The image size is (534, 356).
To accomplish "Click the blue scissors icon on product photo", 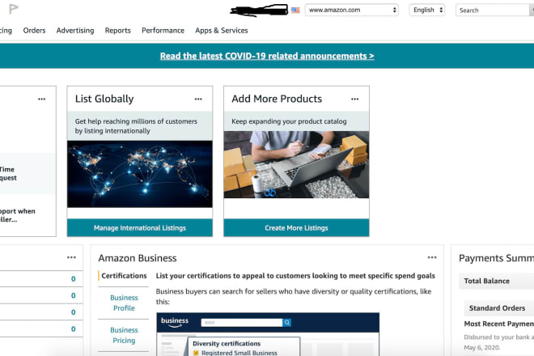I will click(x=270, y=193).
